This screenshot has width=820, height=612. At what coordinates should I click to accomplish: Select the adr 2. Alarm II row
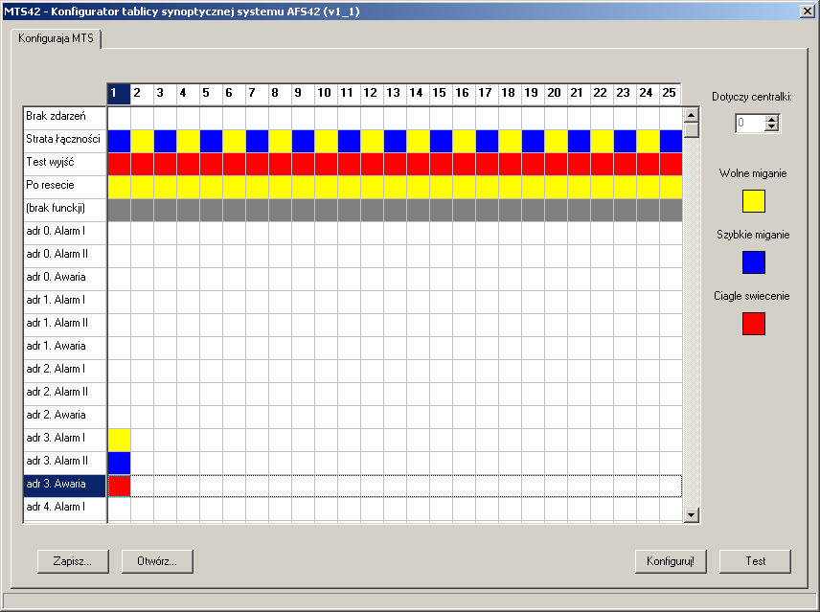(65, 394)
